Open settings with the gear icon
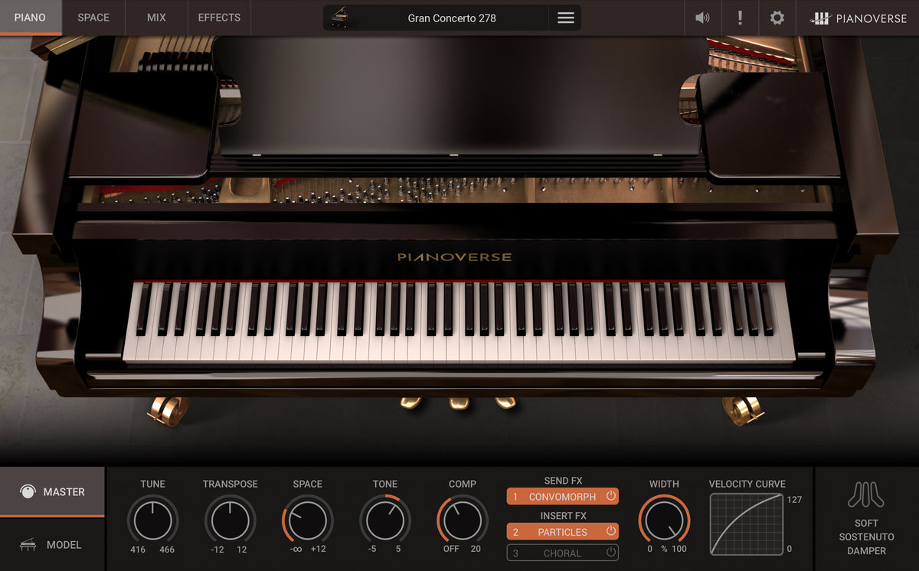Image resolution: width=919 pixels, height=571 pixels. 777,18
